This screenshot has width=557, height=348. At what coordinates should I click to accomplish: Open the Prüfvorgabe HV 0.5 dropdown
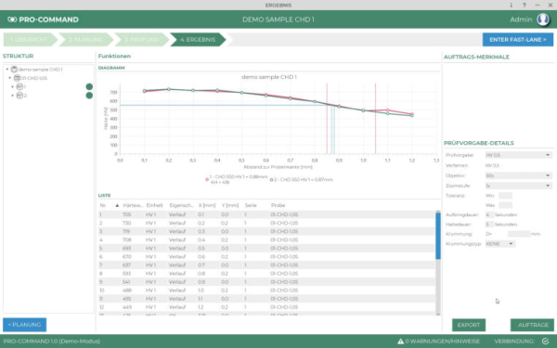(x=519, y=155)
